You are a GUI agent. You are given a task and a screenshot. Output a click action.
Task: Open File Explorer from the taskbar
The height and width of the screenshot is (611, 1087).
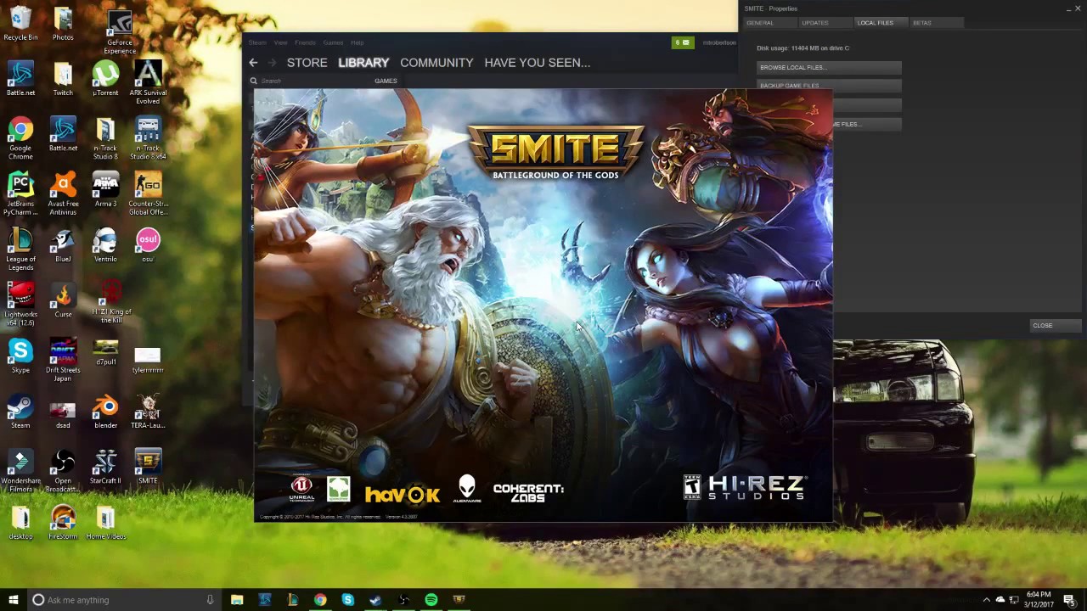click(x=237, y=600)
